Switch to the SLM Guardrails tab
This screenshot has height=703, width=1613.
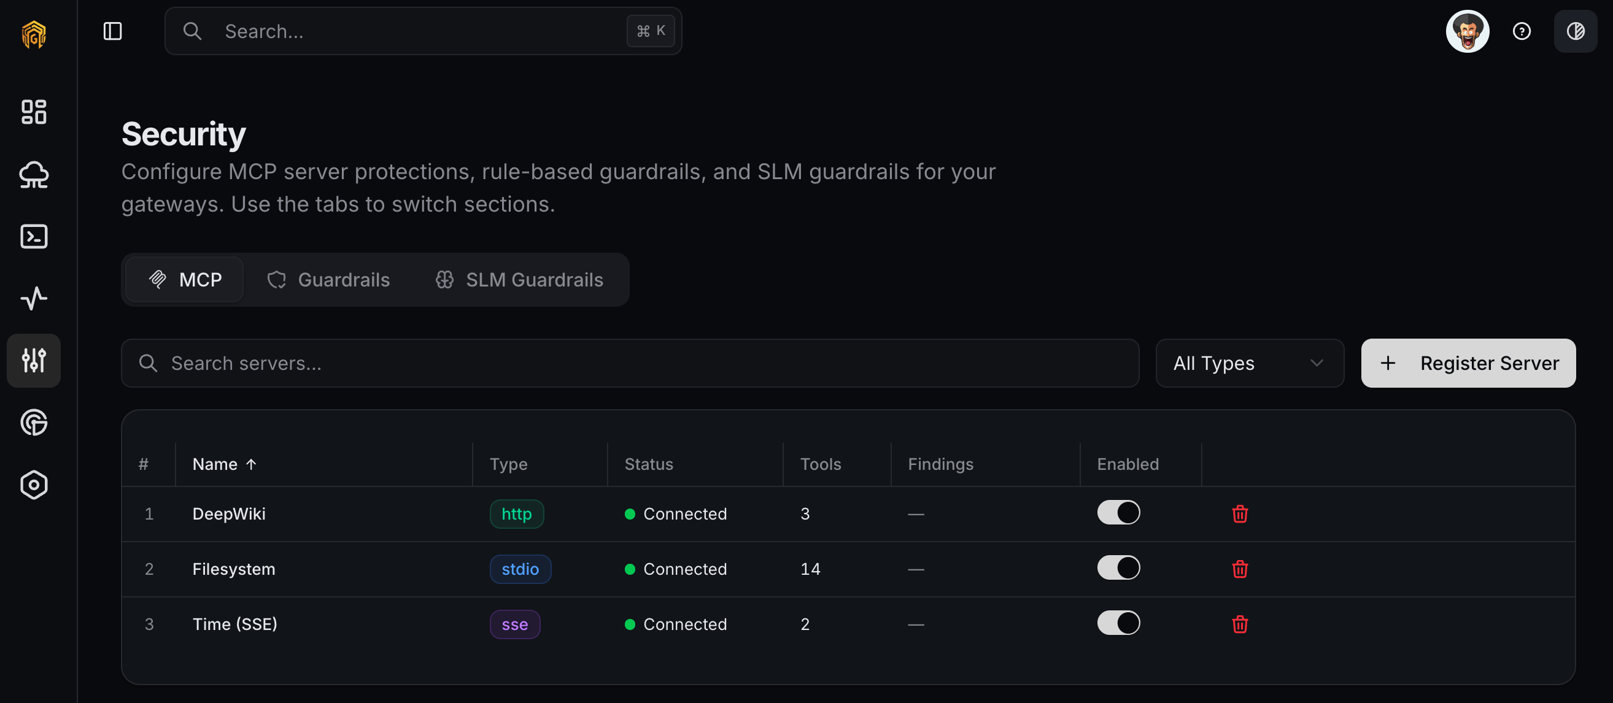519,280
